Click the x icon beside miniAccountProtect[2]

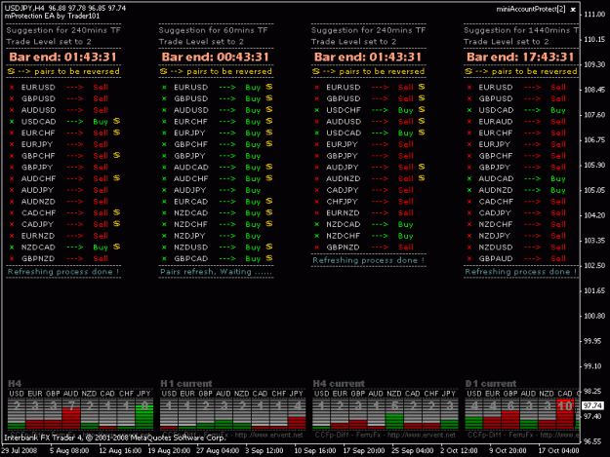tap(573, 10)
